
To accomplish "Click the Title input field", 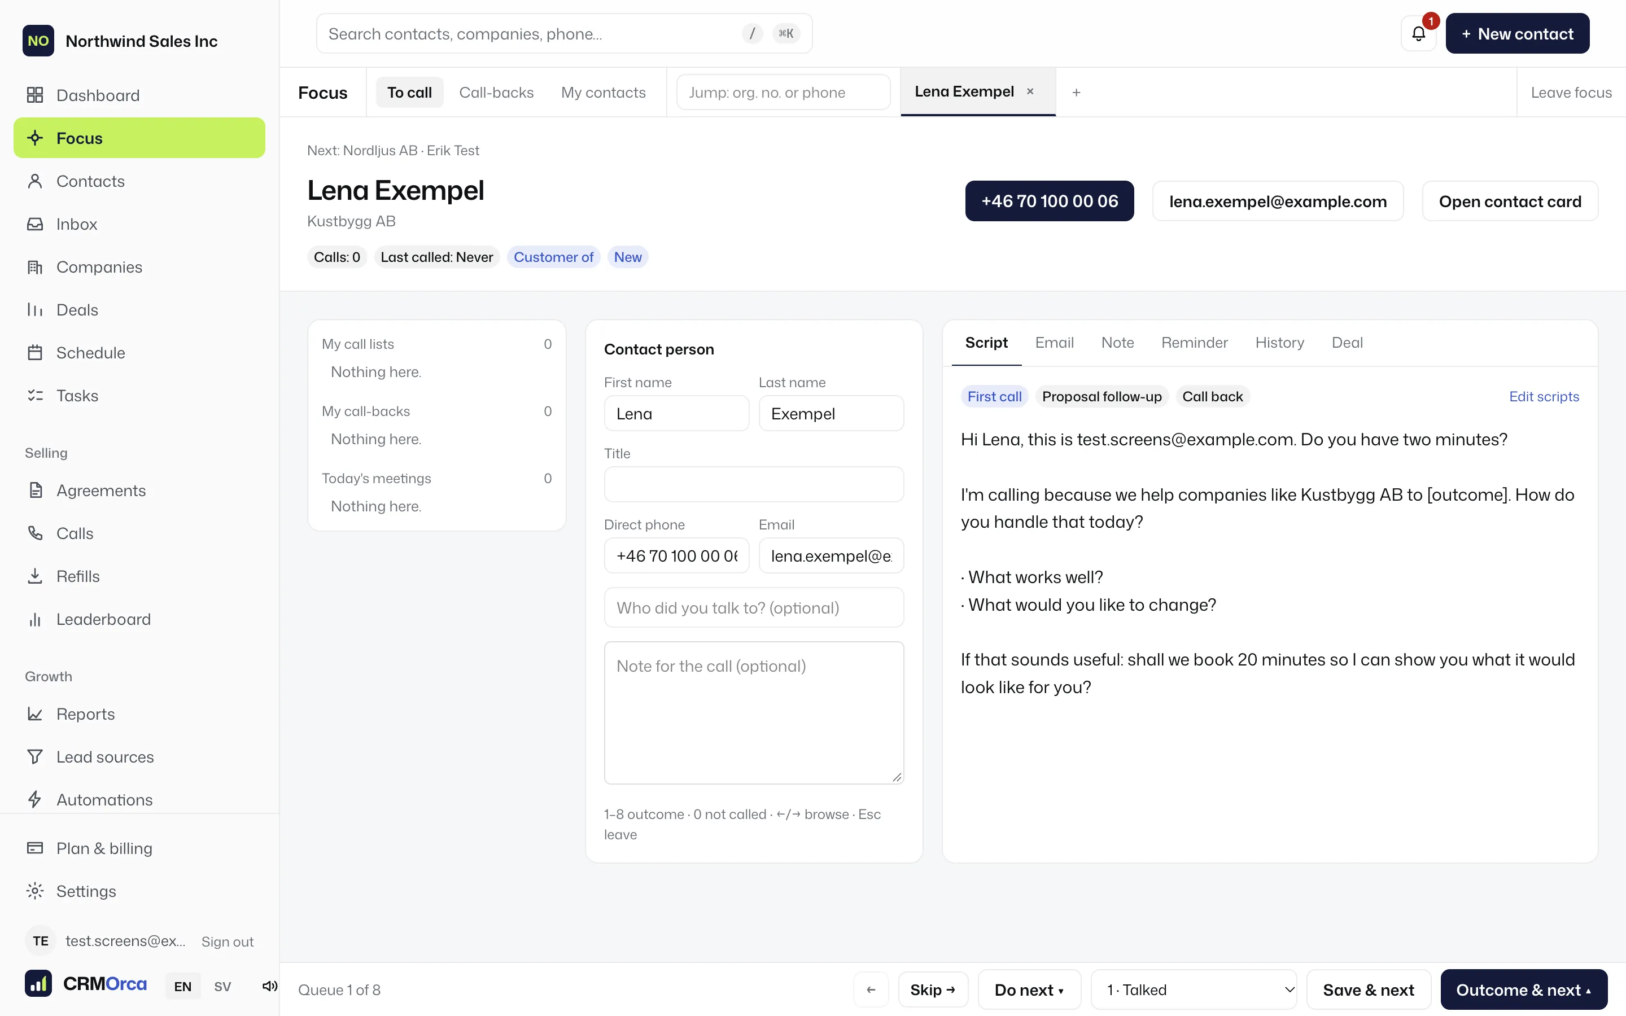I will (754, 484).
